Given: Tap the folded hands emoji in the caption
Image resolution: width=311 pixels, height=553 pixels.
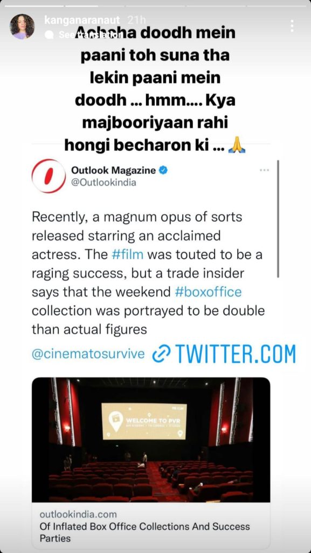Looking at the screenshot, I should click(x=237, y=145).
